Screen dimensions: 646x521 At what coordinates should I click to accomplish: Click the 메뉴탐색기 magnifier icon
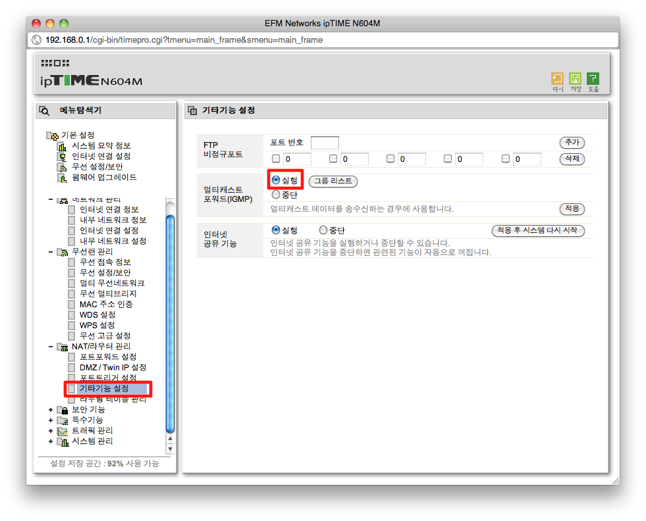point(44,111)
